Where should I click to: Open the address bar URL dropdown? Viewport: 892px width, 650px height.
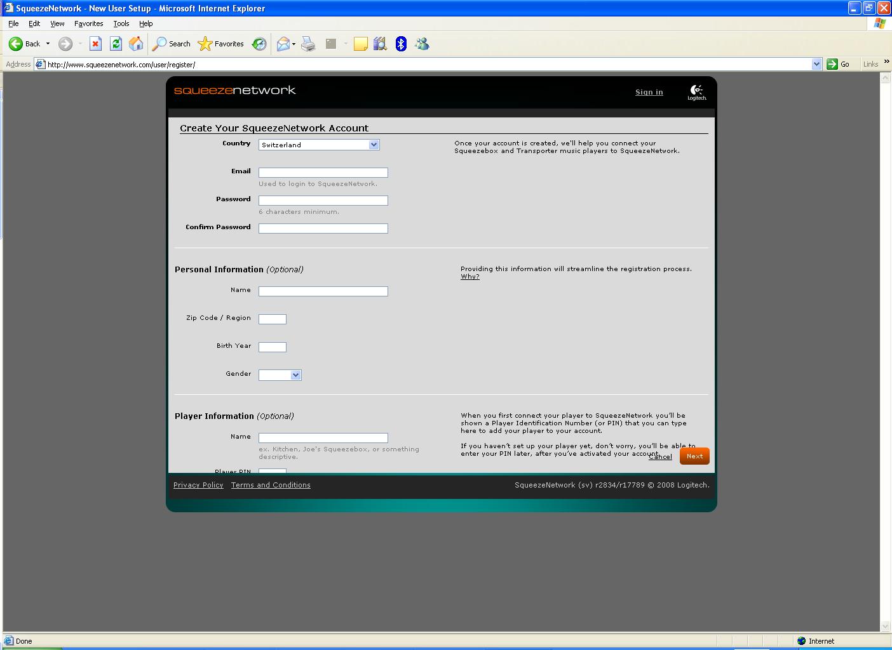pos(816,64)
